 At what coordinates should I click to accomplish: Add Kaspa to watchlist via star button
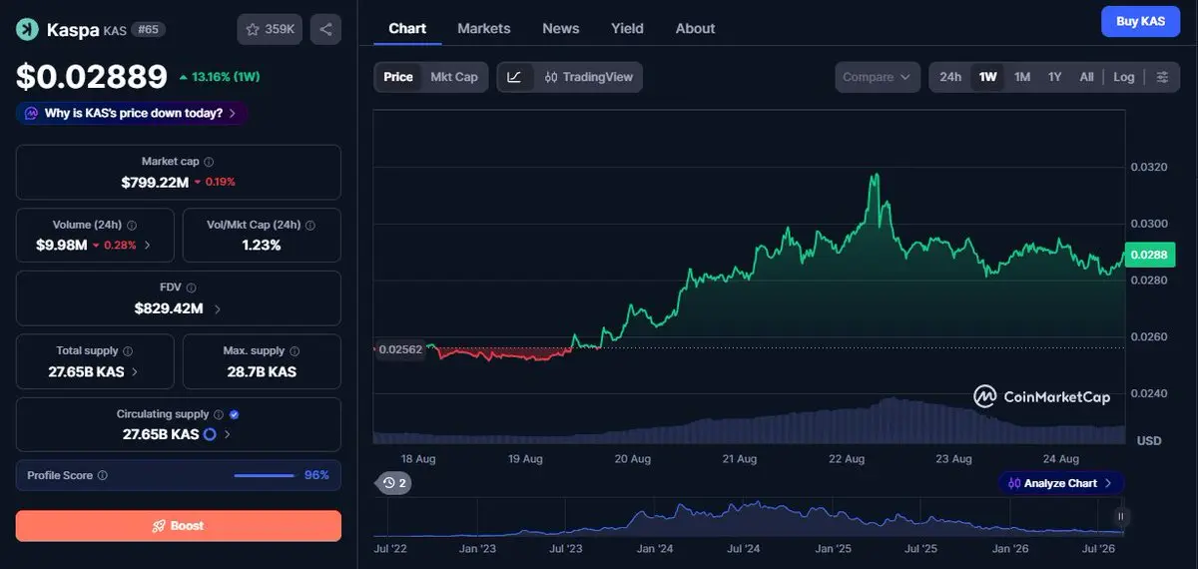[x=270, y=29]
